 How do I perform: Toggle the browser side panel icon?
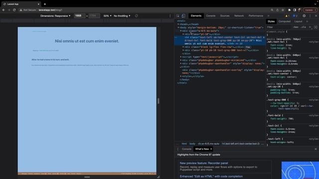pyautogui.click(x=295, y=10)
